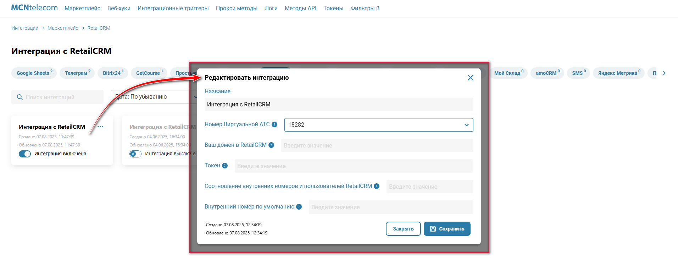Go to Интеграционные триггеры
This screenshot has height=261, width=678.
[x=173, y=8]
